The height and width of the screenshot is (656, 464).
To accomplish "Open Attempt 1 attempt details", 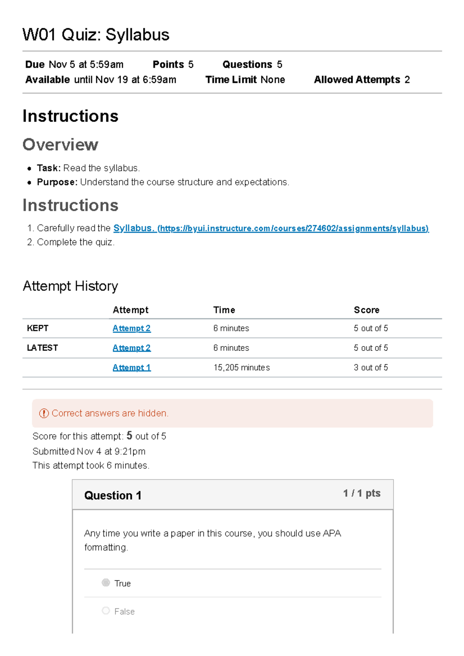I will [x=131, y=367].
